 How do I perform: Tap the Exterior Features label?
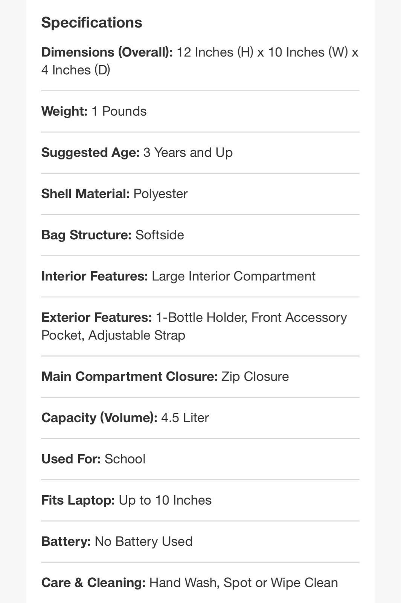click(x=96, y=317)
